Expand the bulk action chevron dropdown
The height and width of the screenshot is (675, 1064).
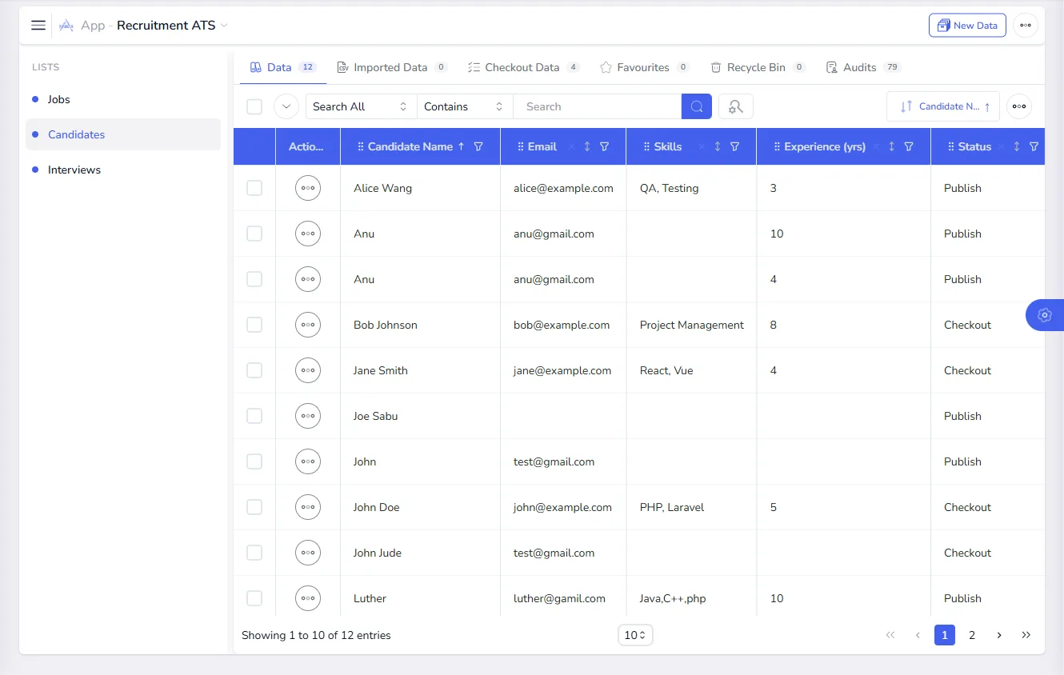coord(286,106)
